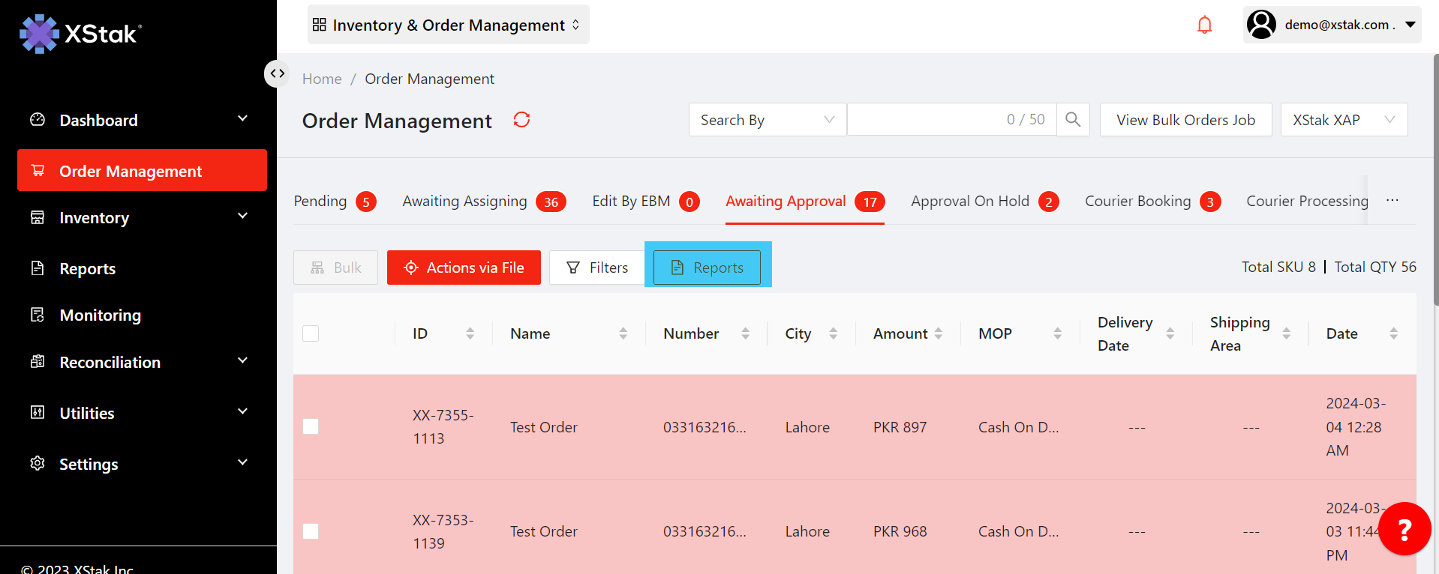The width and height of the screenshot is (1439, 574).
Task: Click the Actions via File button
Action: [x=464, y=268]
